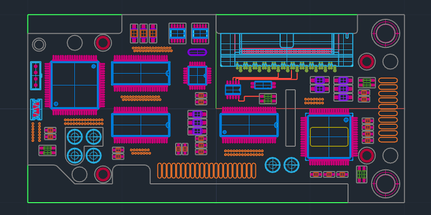Select the gray double-ring circle near the top-left corner
The height and width of the screenshot is (215, 431).
39,45
